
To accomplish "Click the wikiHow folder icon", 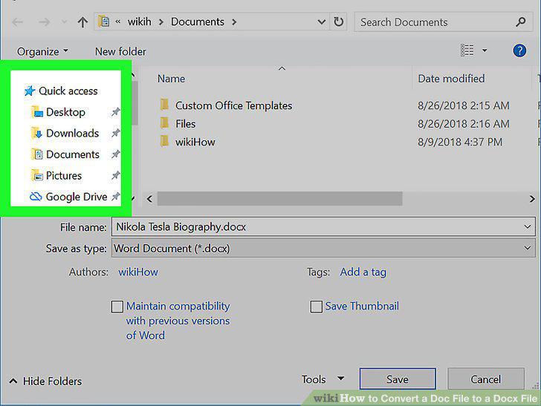I will point(164,140).
